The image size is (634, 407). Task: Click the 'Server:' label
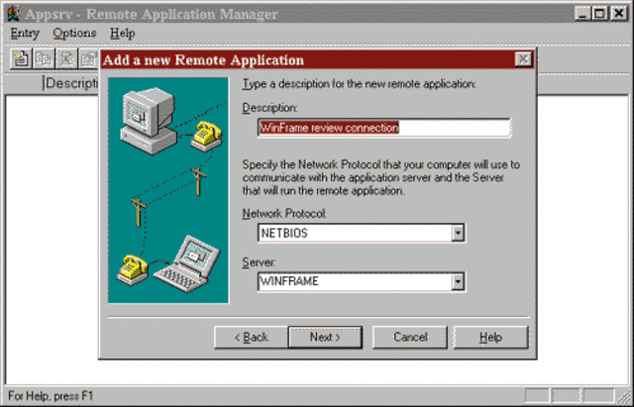tap(259, 262)
